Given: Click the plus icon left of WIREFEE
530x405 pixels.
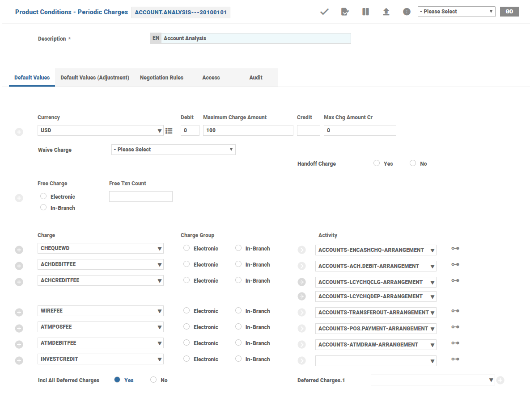Looking at the screenshot, I should coord(19,313).
